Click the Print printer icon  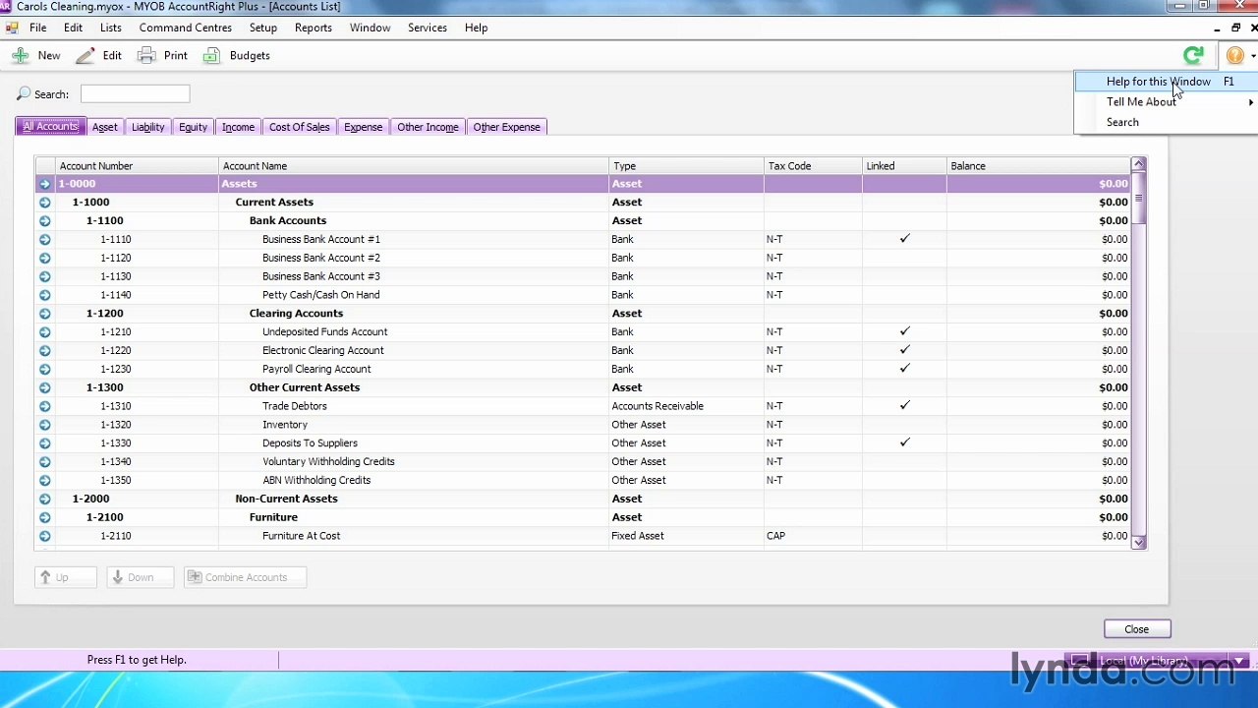[x=146, y=56]
